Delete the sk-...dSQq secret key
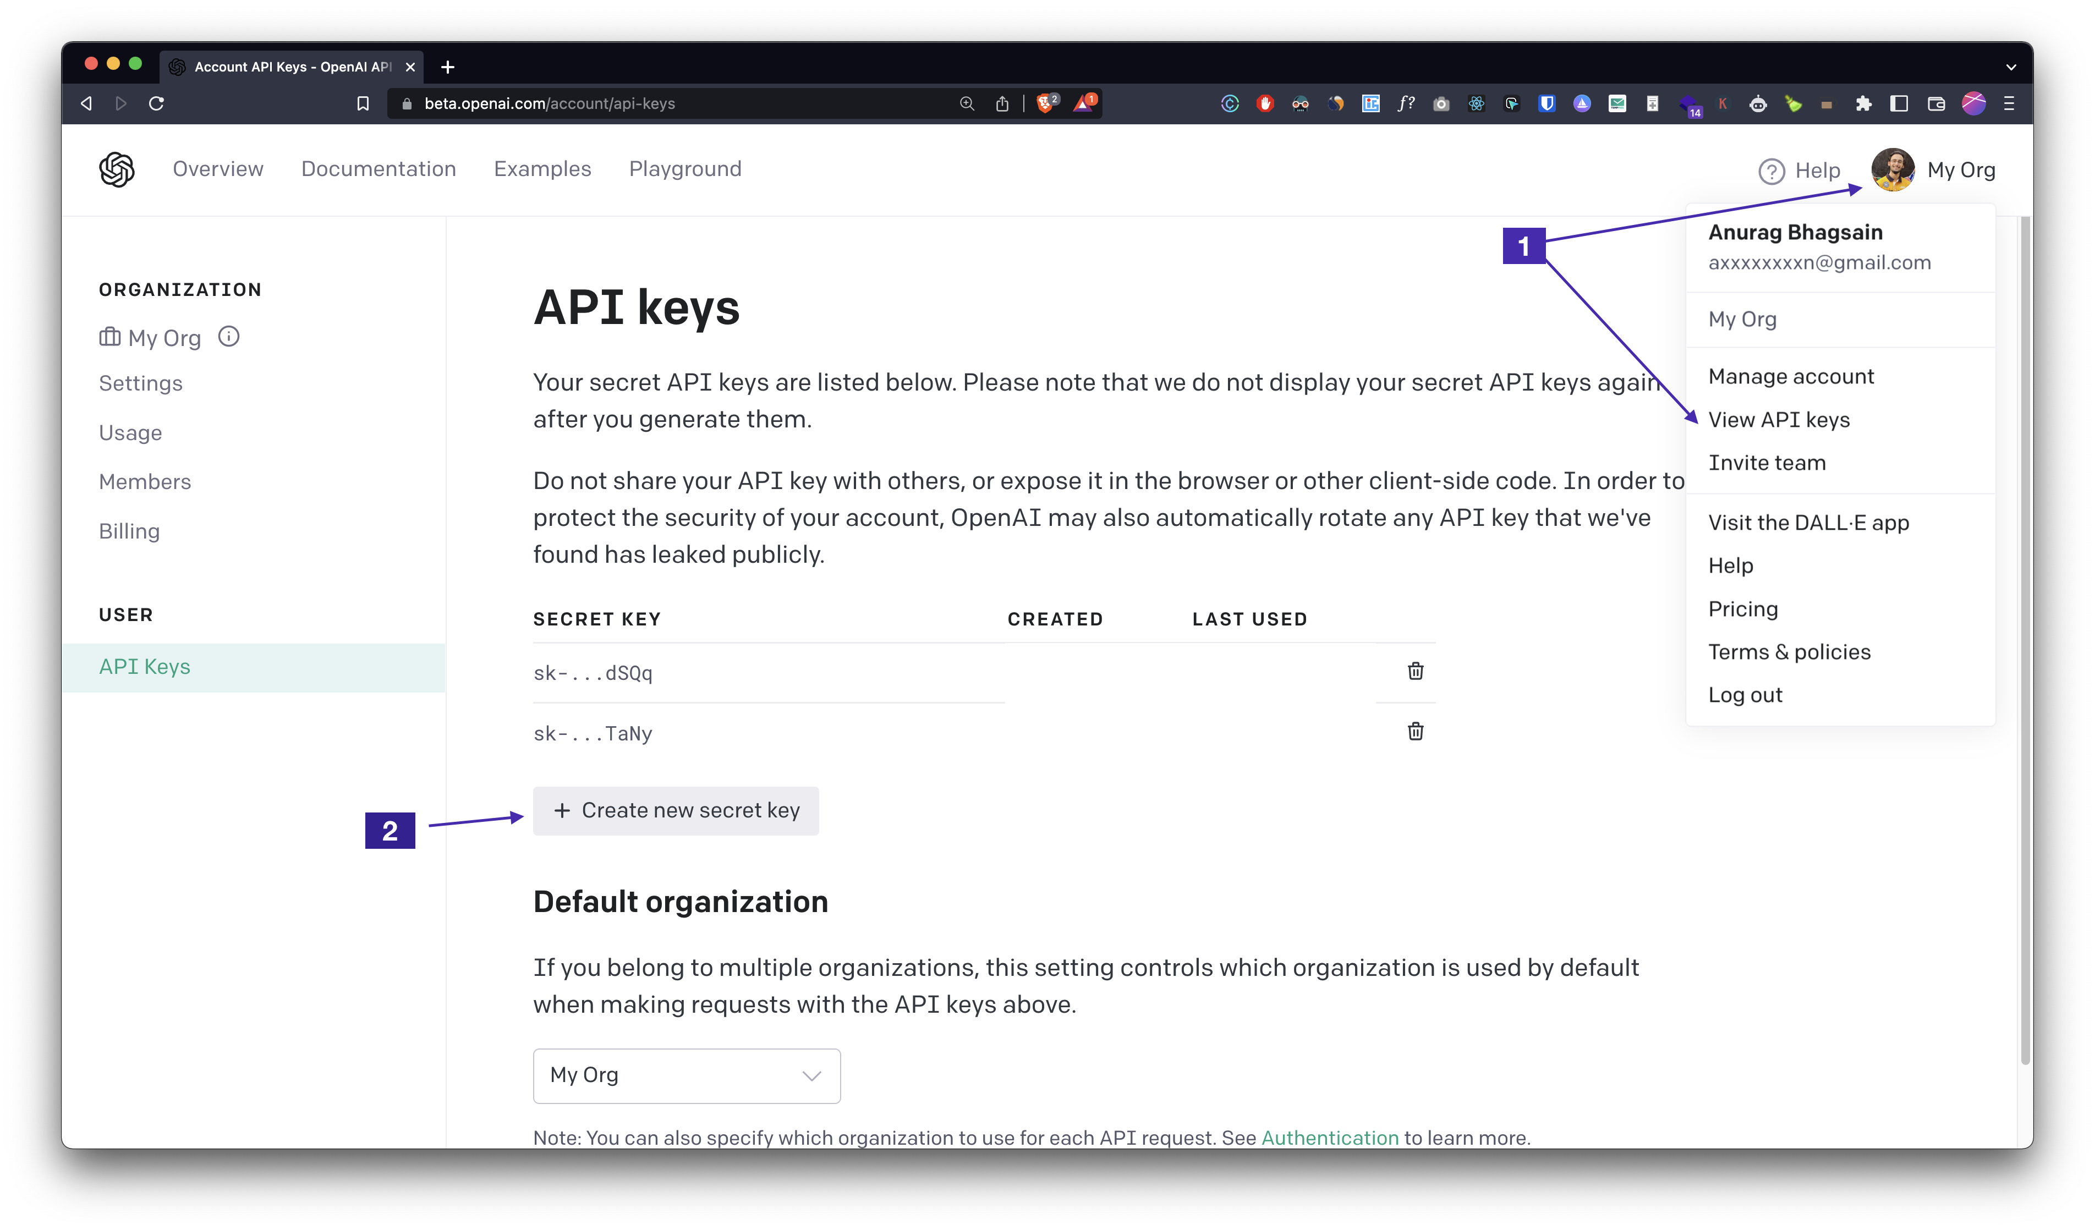The height and width of the screenshot is (1230, 2095). click(x=1415, y=671)
